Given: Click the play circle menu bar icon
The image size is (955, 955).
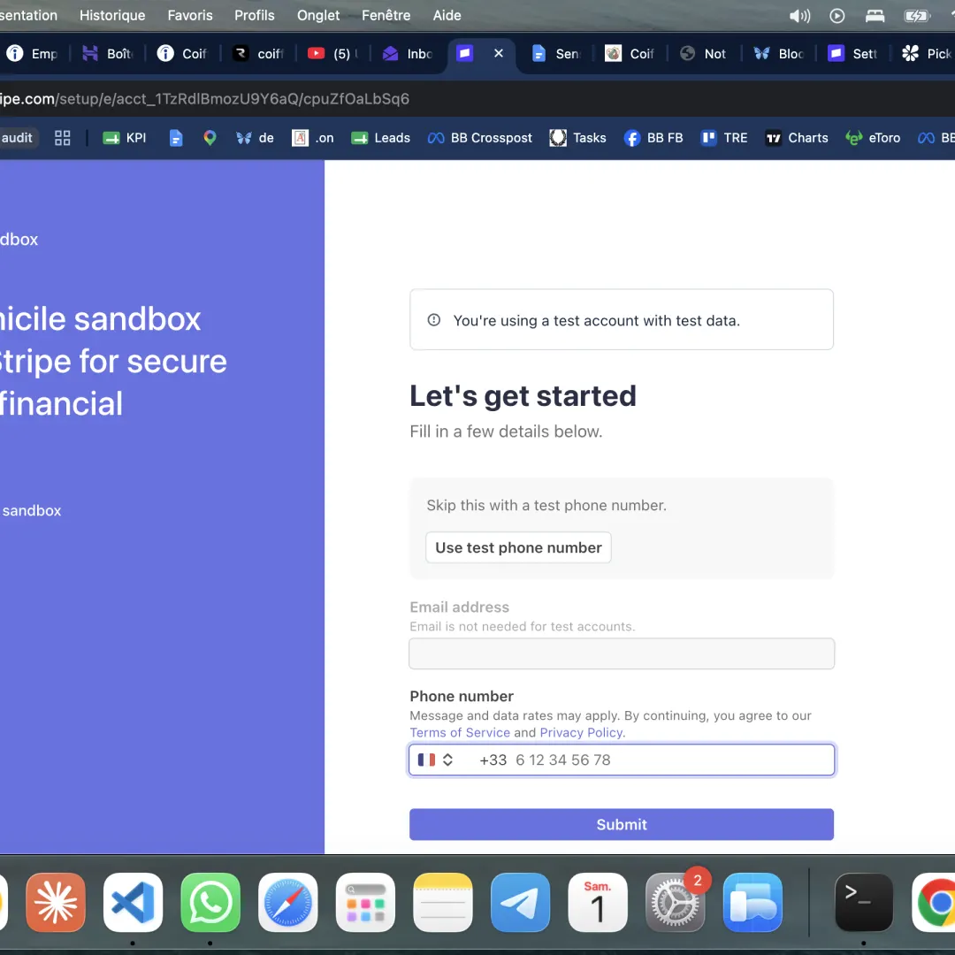Looking at the screenshot, I should (x=837, y=16).
